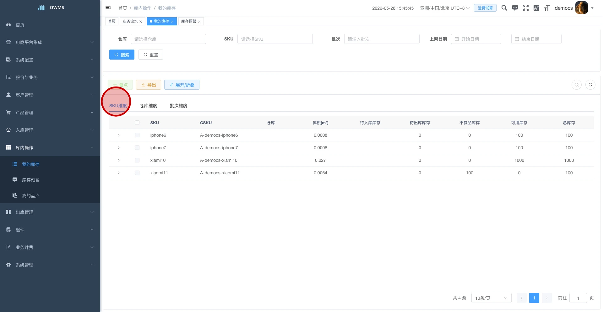The height and width of the screenshot is (312, 603).
Task: Open the global search magnifier icon
Action: [x=504, y=8]
